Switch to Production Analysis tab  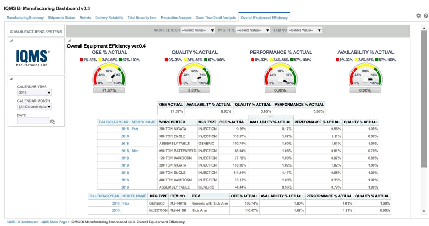click(x=176, y=18)
